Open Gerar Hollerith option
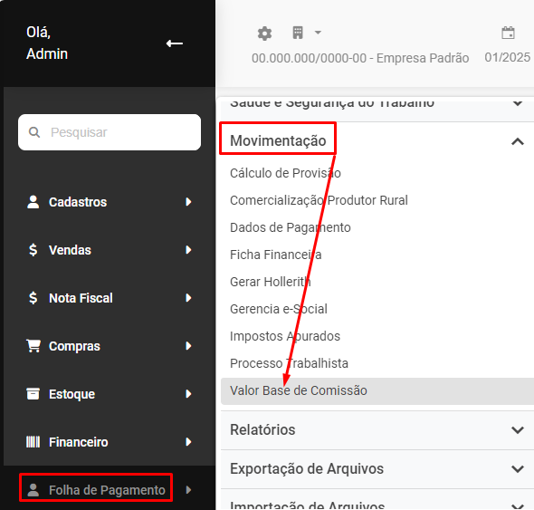The width and height of the screenshot is (534, 510). point(271,282)
